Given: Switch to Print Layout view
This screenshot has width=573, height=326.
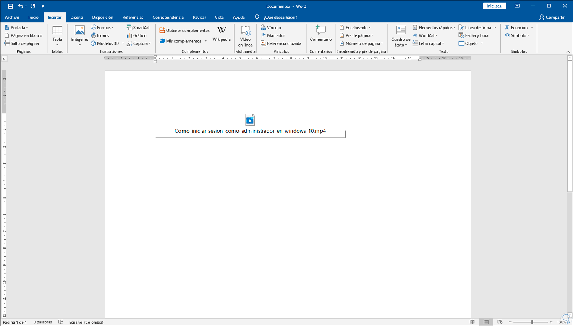Looking at the screenshot, I should pyautogui.click(x=486, y=322).
